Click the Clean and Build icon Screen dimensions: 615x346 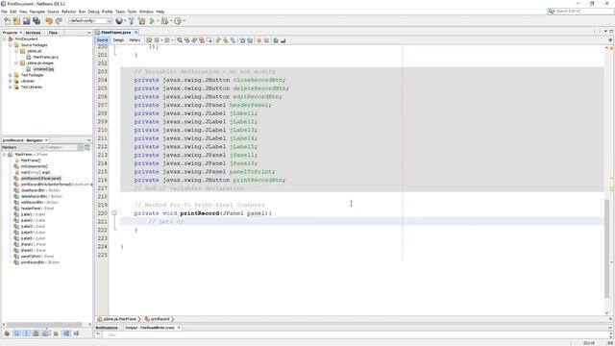pos(141,21)
